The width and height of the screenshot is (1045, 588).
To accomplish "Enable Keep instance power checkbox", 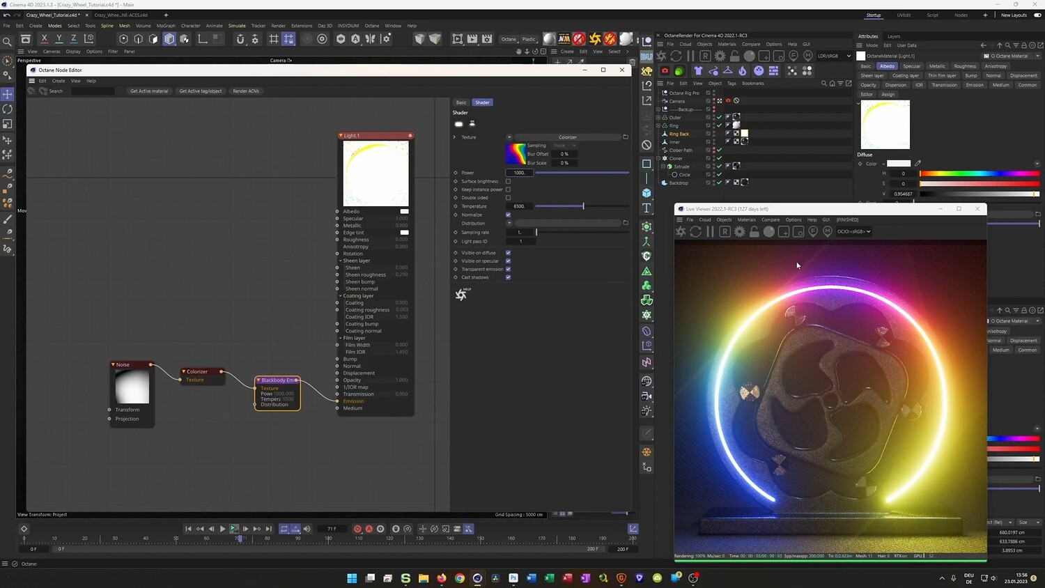I will [x=508, y=189].
